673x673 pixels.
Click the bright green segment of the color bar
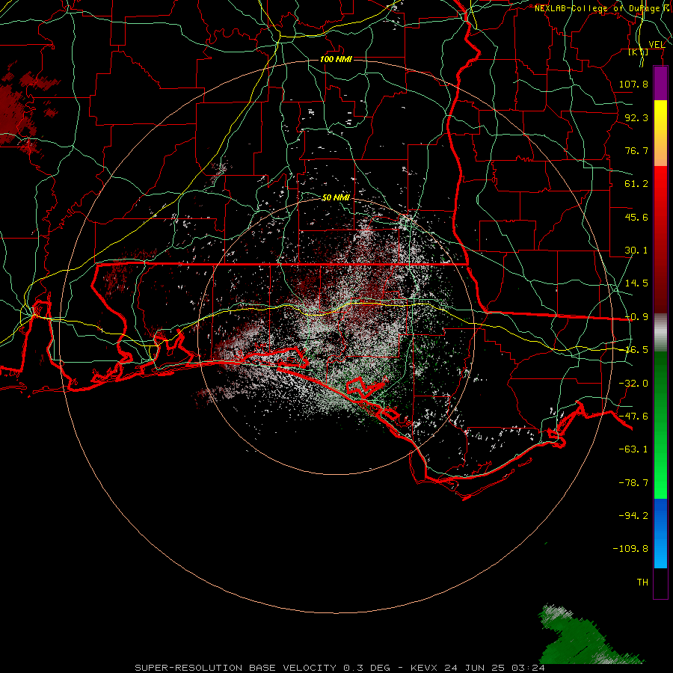click(660, 425)
